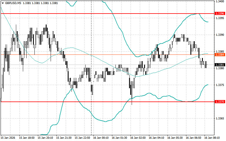Click the 15 Jan 21:30 time label
Screen dimensions: 226x141
[64, 138]
